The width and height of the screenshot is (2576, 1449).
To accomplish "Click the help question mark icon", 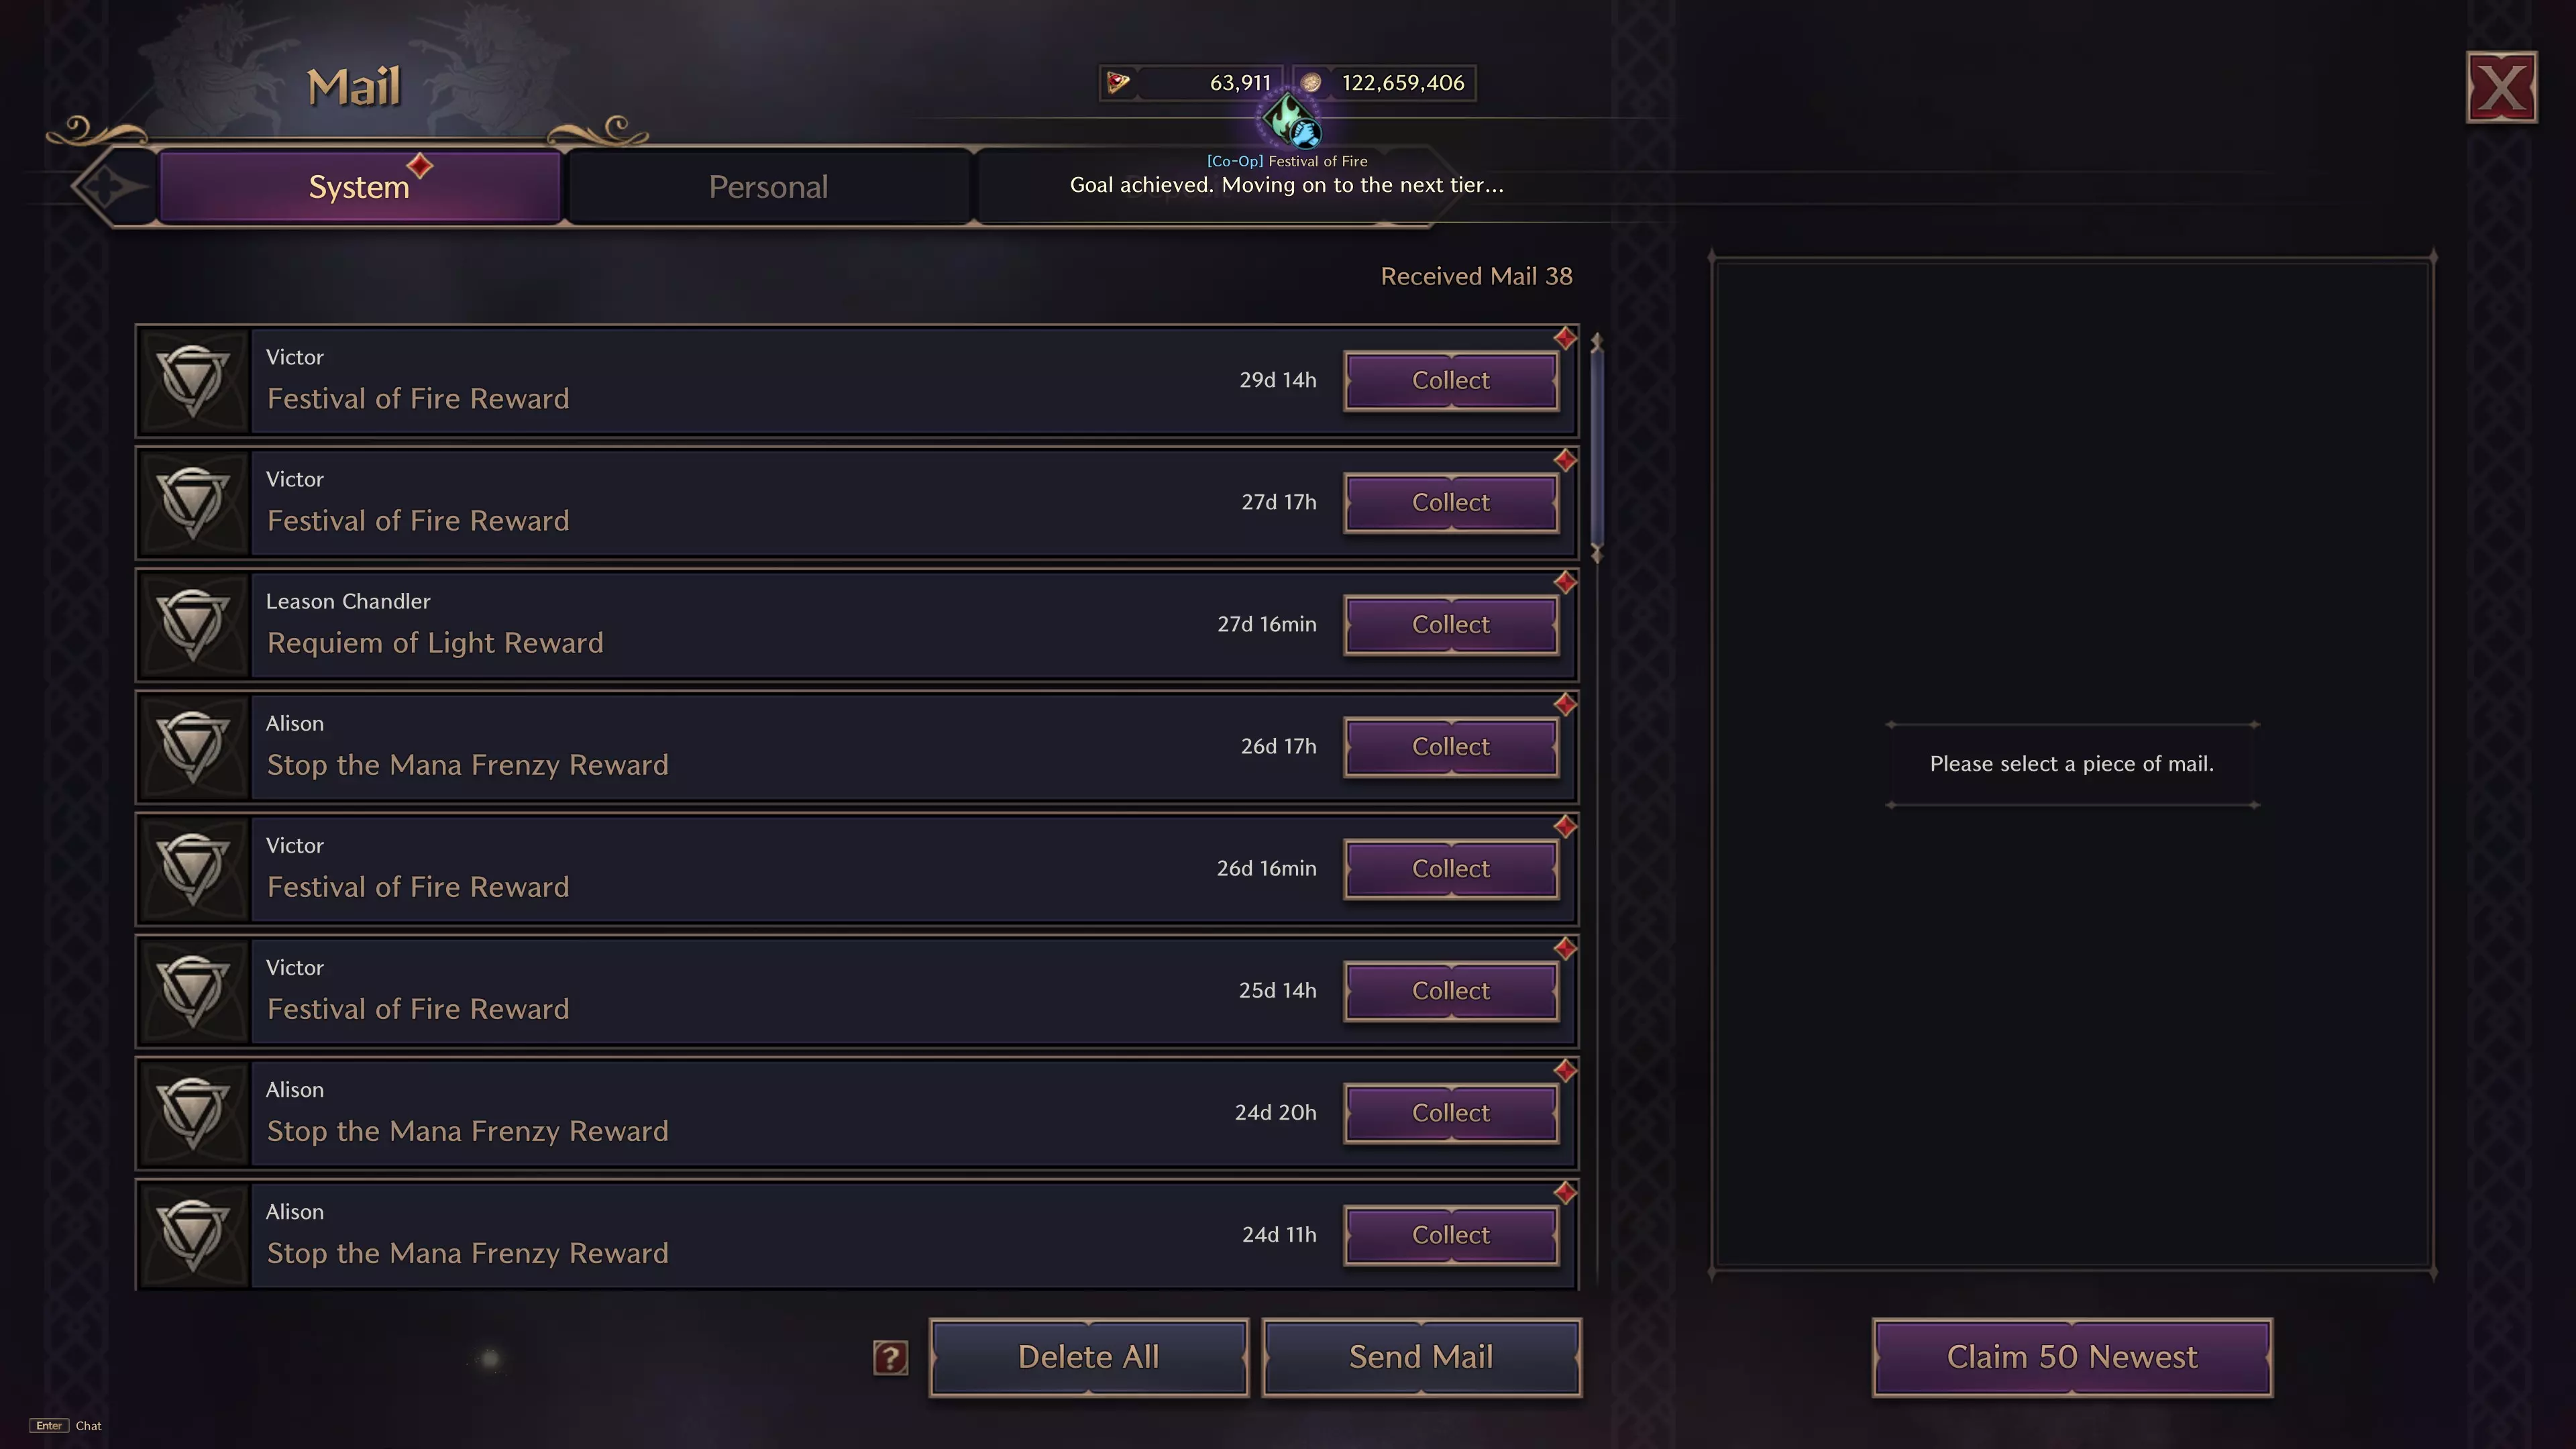I will point(890,1357).
